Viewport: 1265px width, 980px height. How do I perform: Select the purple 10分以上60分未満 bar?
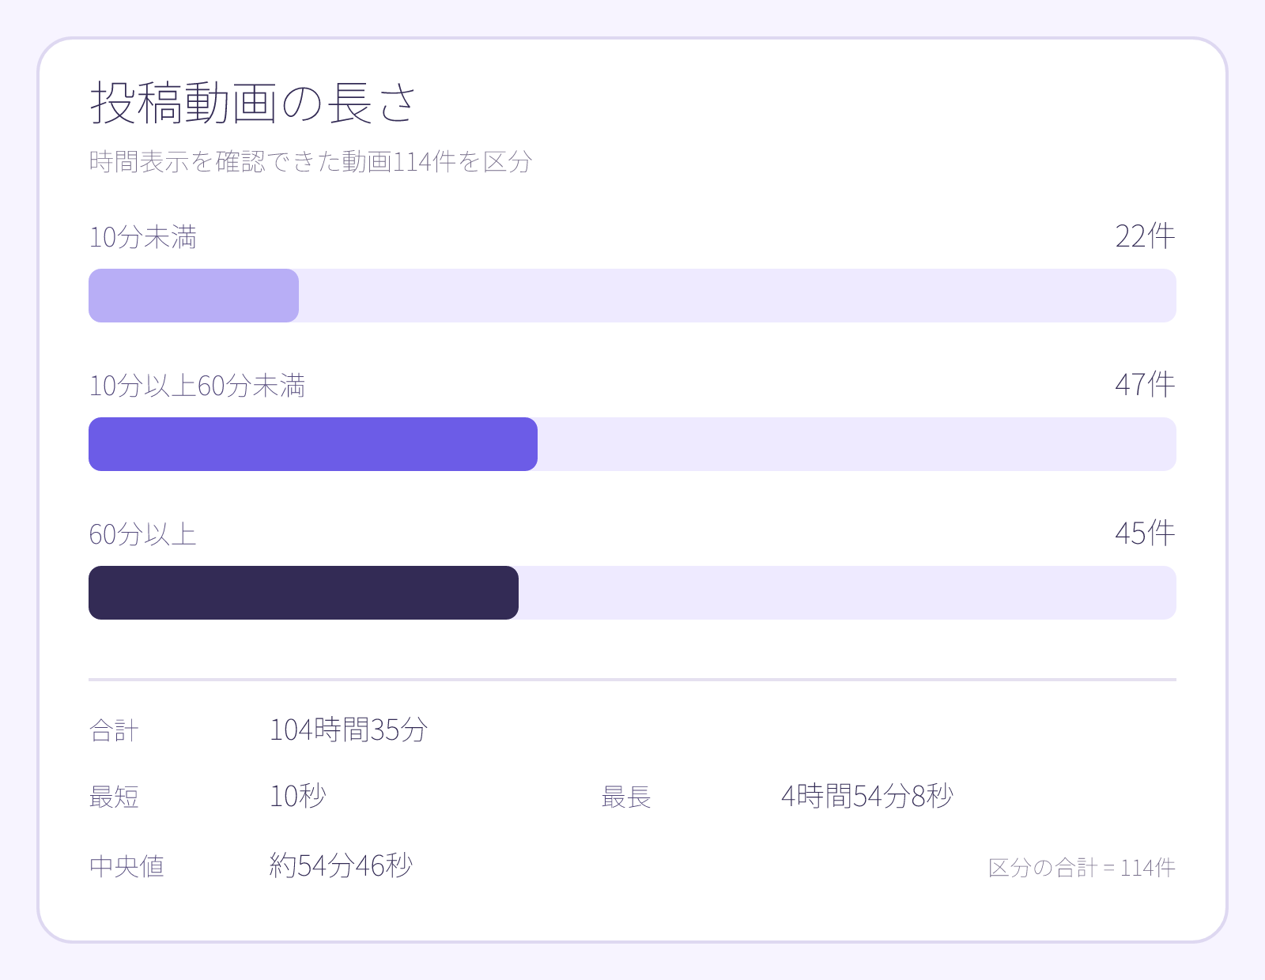313,444
